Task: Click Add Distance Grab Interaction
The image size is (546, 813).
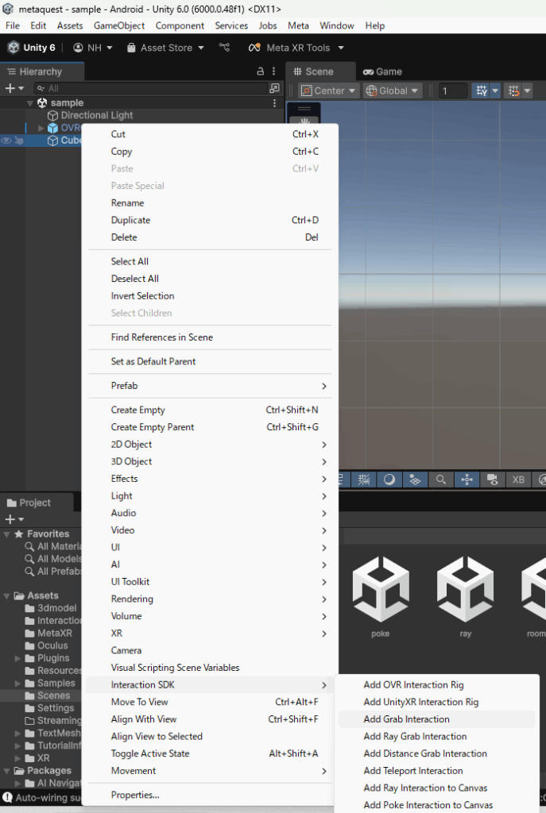Action: [436, 753]
